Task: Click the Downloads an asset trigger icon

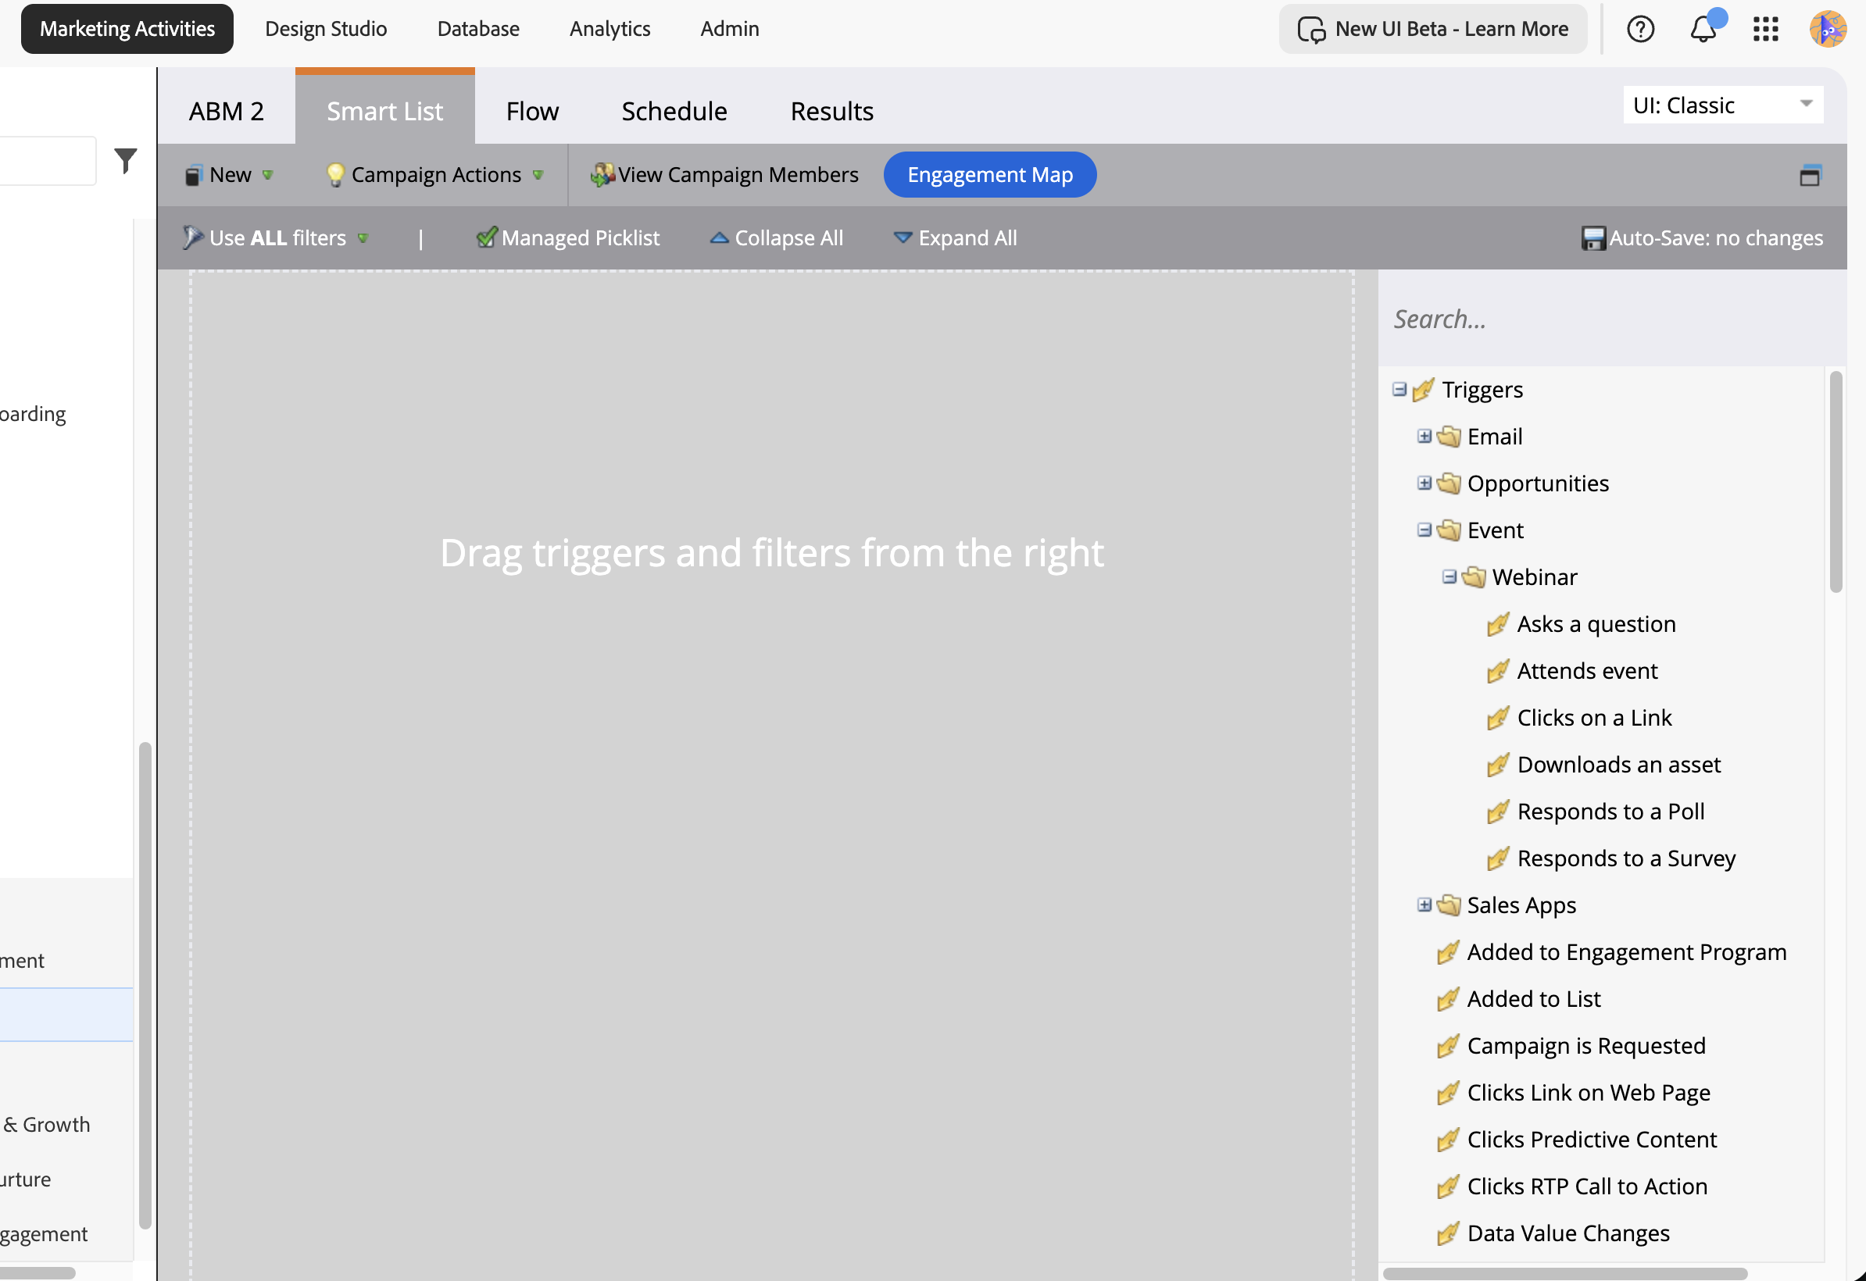Action: point(1498,765)
